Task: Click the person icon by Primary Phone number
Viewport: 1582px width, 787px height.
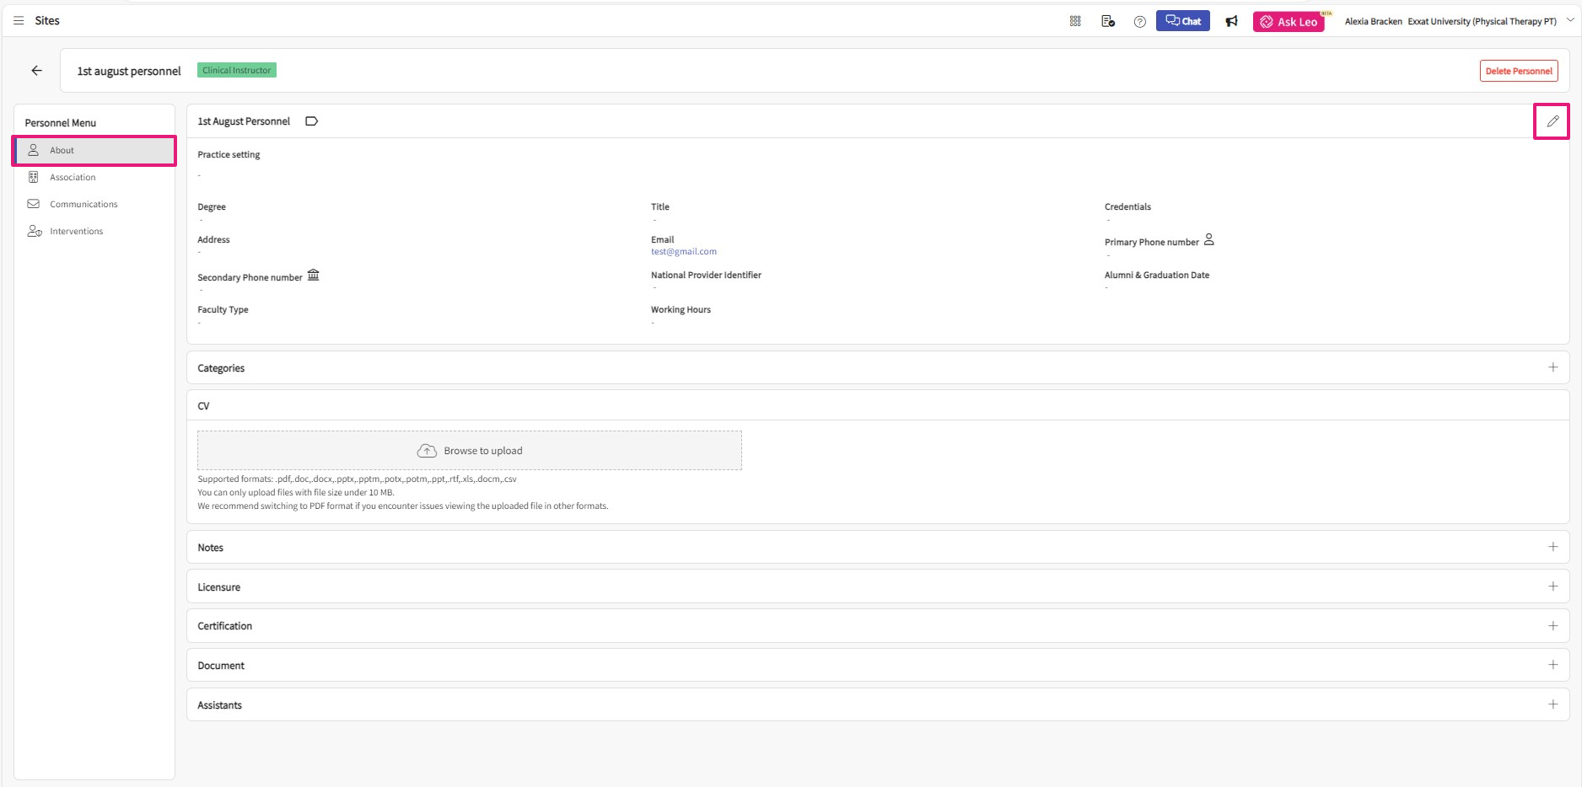Action: [1208, 240]
